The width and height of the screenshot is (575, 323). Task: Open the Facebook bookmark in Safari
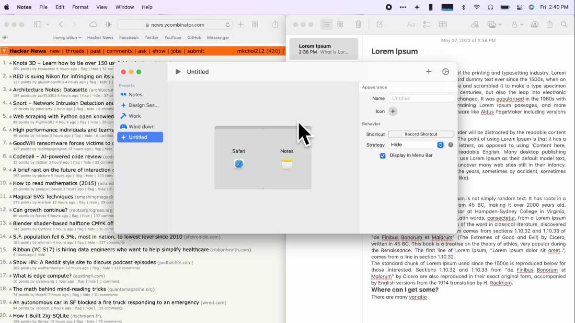pyautogui.click(x=129, y=38)
